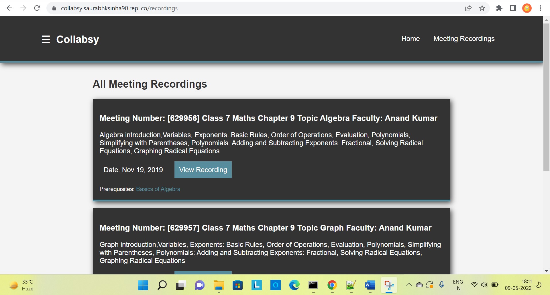Share this page using the share icon
Screen dimensions: 550x295
(468, 8)
